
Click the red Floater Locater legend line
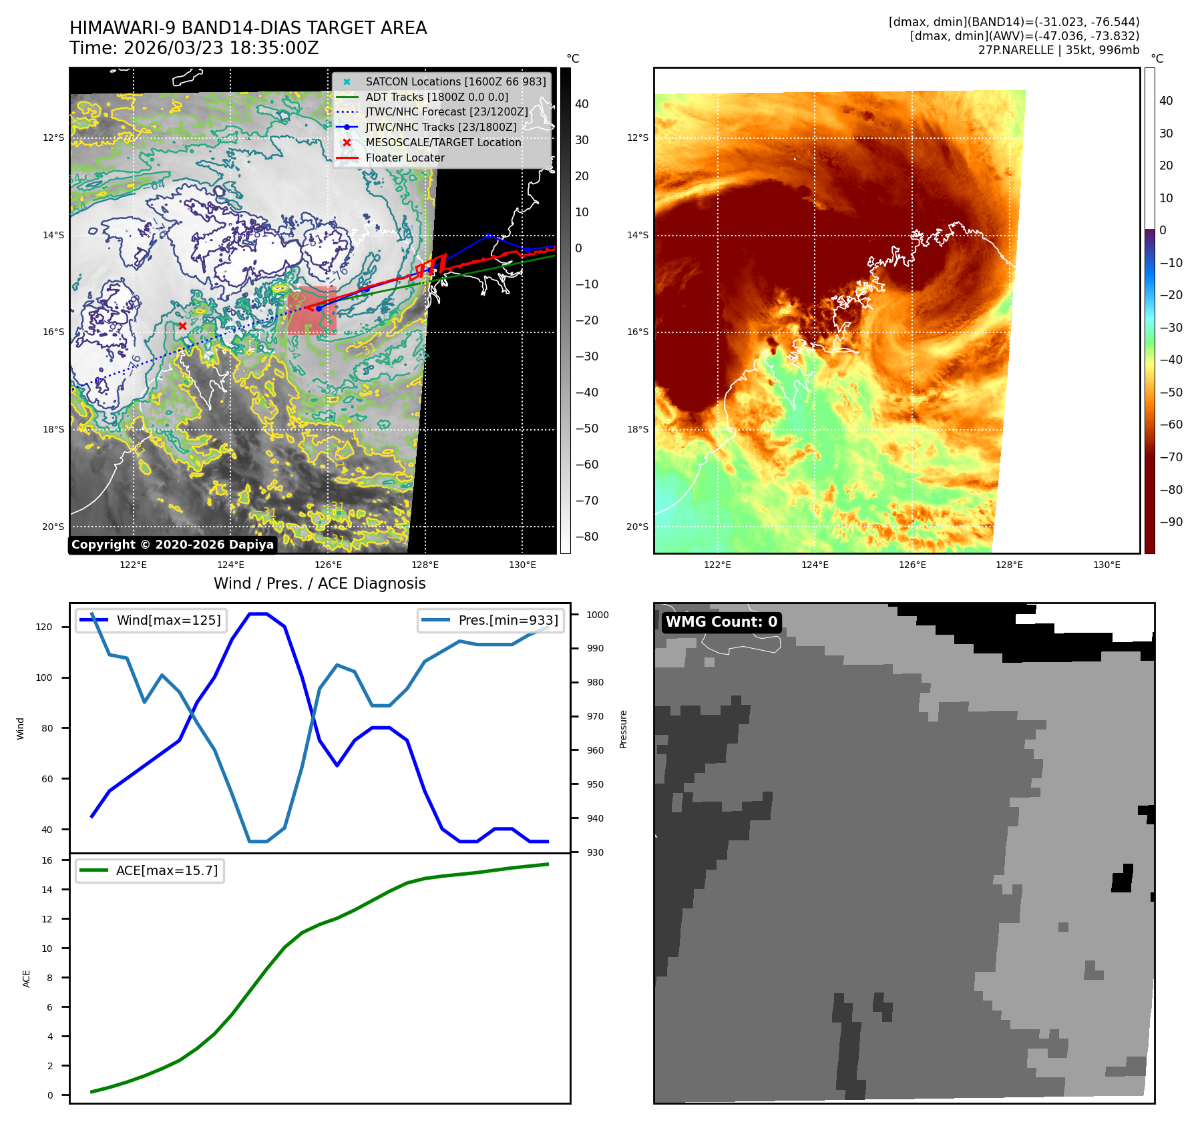click(347, 158)
